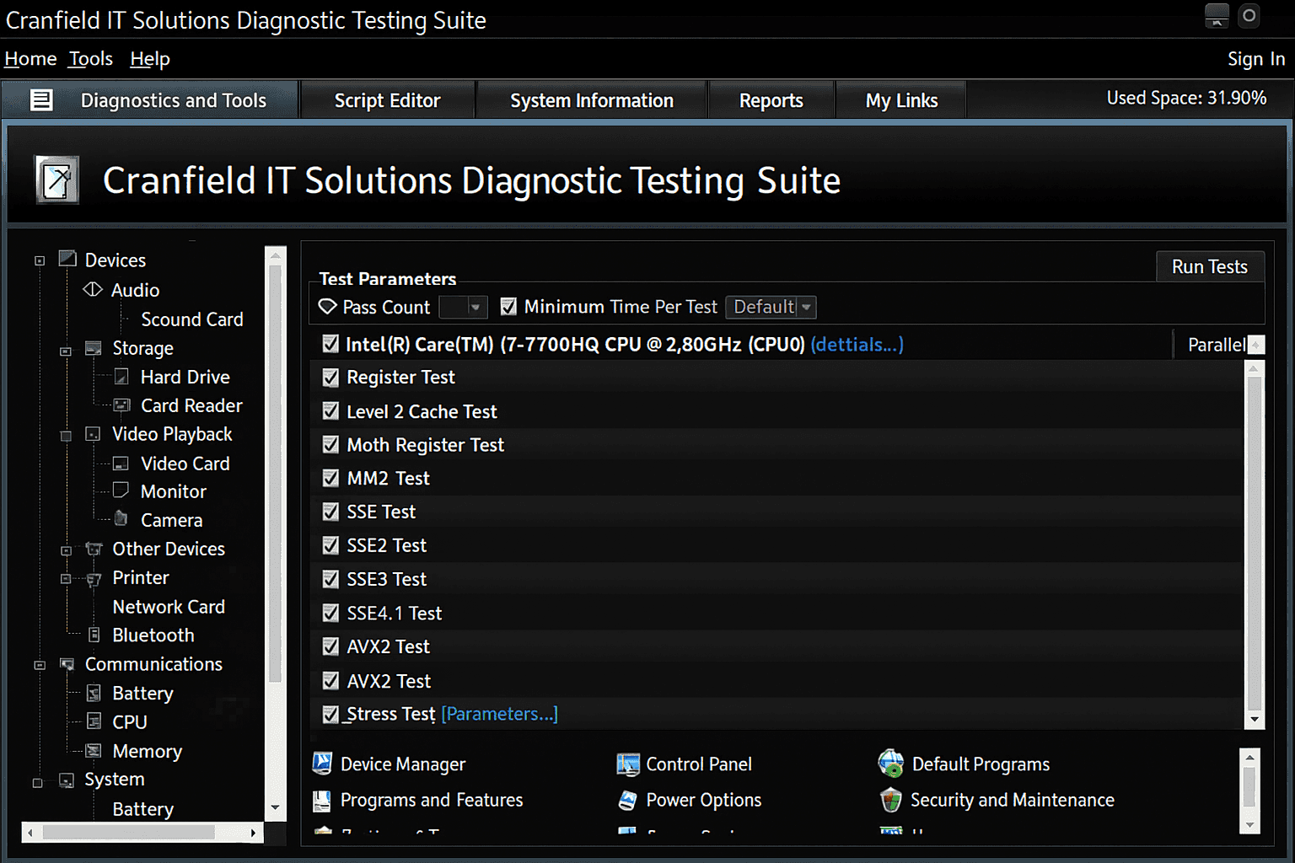Click the links panel scroll-down arrow
The image size is (1295, 863).
(1250, 825)
